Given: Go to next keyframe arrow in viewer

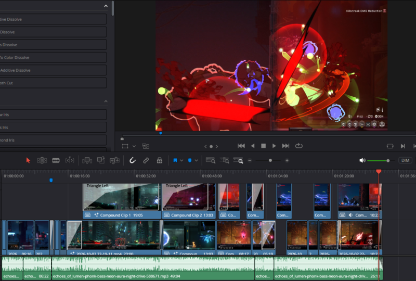Looking at the screenshot, I should coord(217,146).
